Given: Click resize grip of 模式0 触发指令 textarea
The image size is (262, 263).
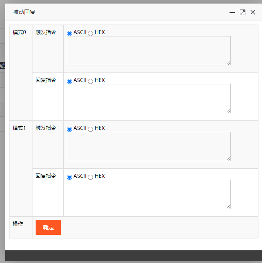Looking at the screenshot, I should tap(228, 63).
